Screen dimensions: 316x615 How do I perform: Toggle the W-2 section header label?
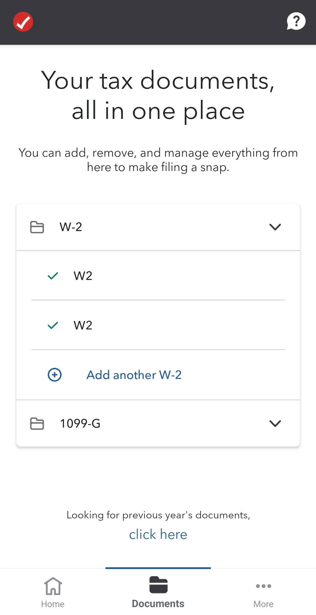point(71,227)
